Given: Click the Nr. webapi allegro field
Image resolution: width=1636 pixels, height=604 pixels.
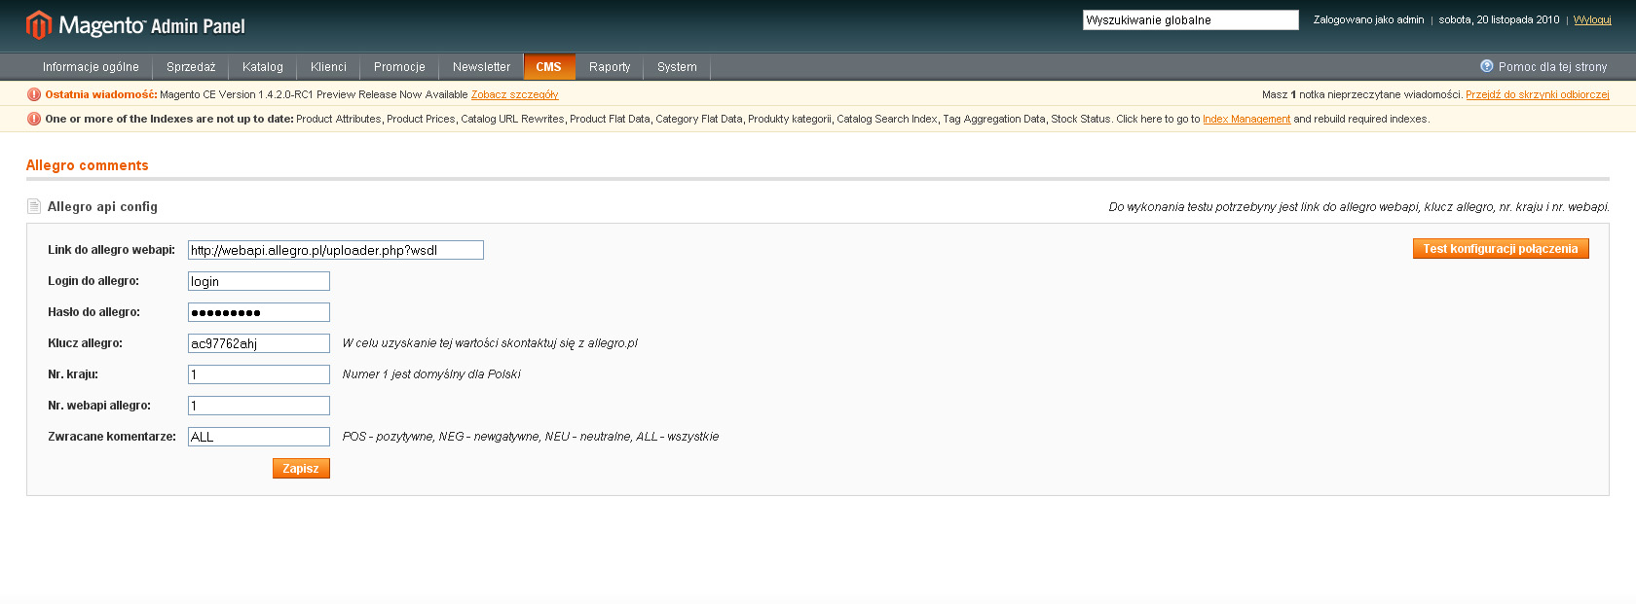Looking at the screenshot, I should [x=259, y=406].
